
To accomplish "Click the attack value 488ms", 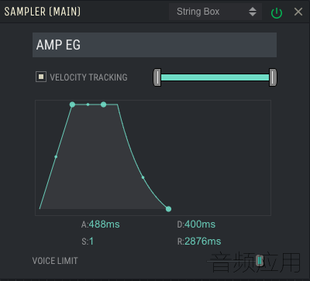I will 104,224.
